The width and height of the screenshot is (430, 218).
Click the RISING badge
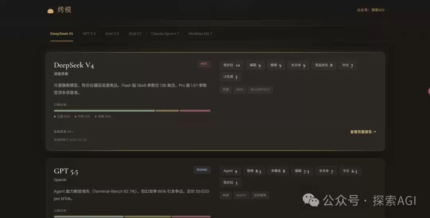point(202,170)
